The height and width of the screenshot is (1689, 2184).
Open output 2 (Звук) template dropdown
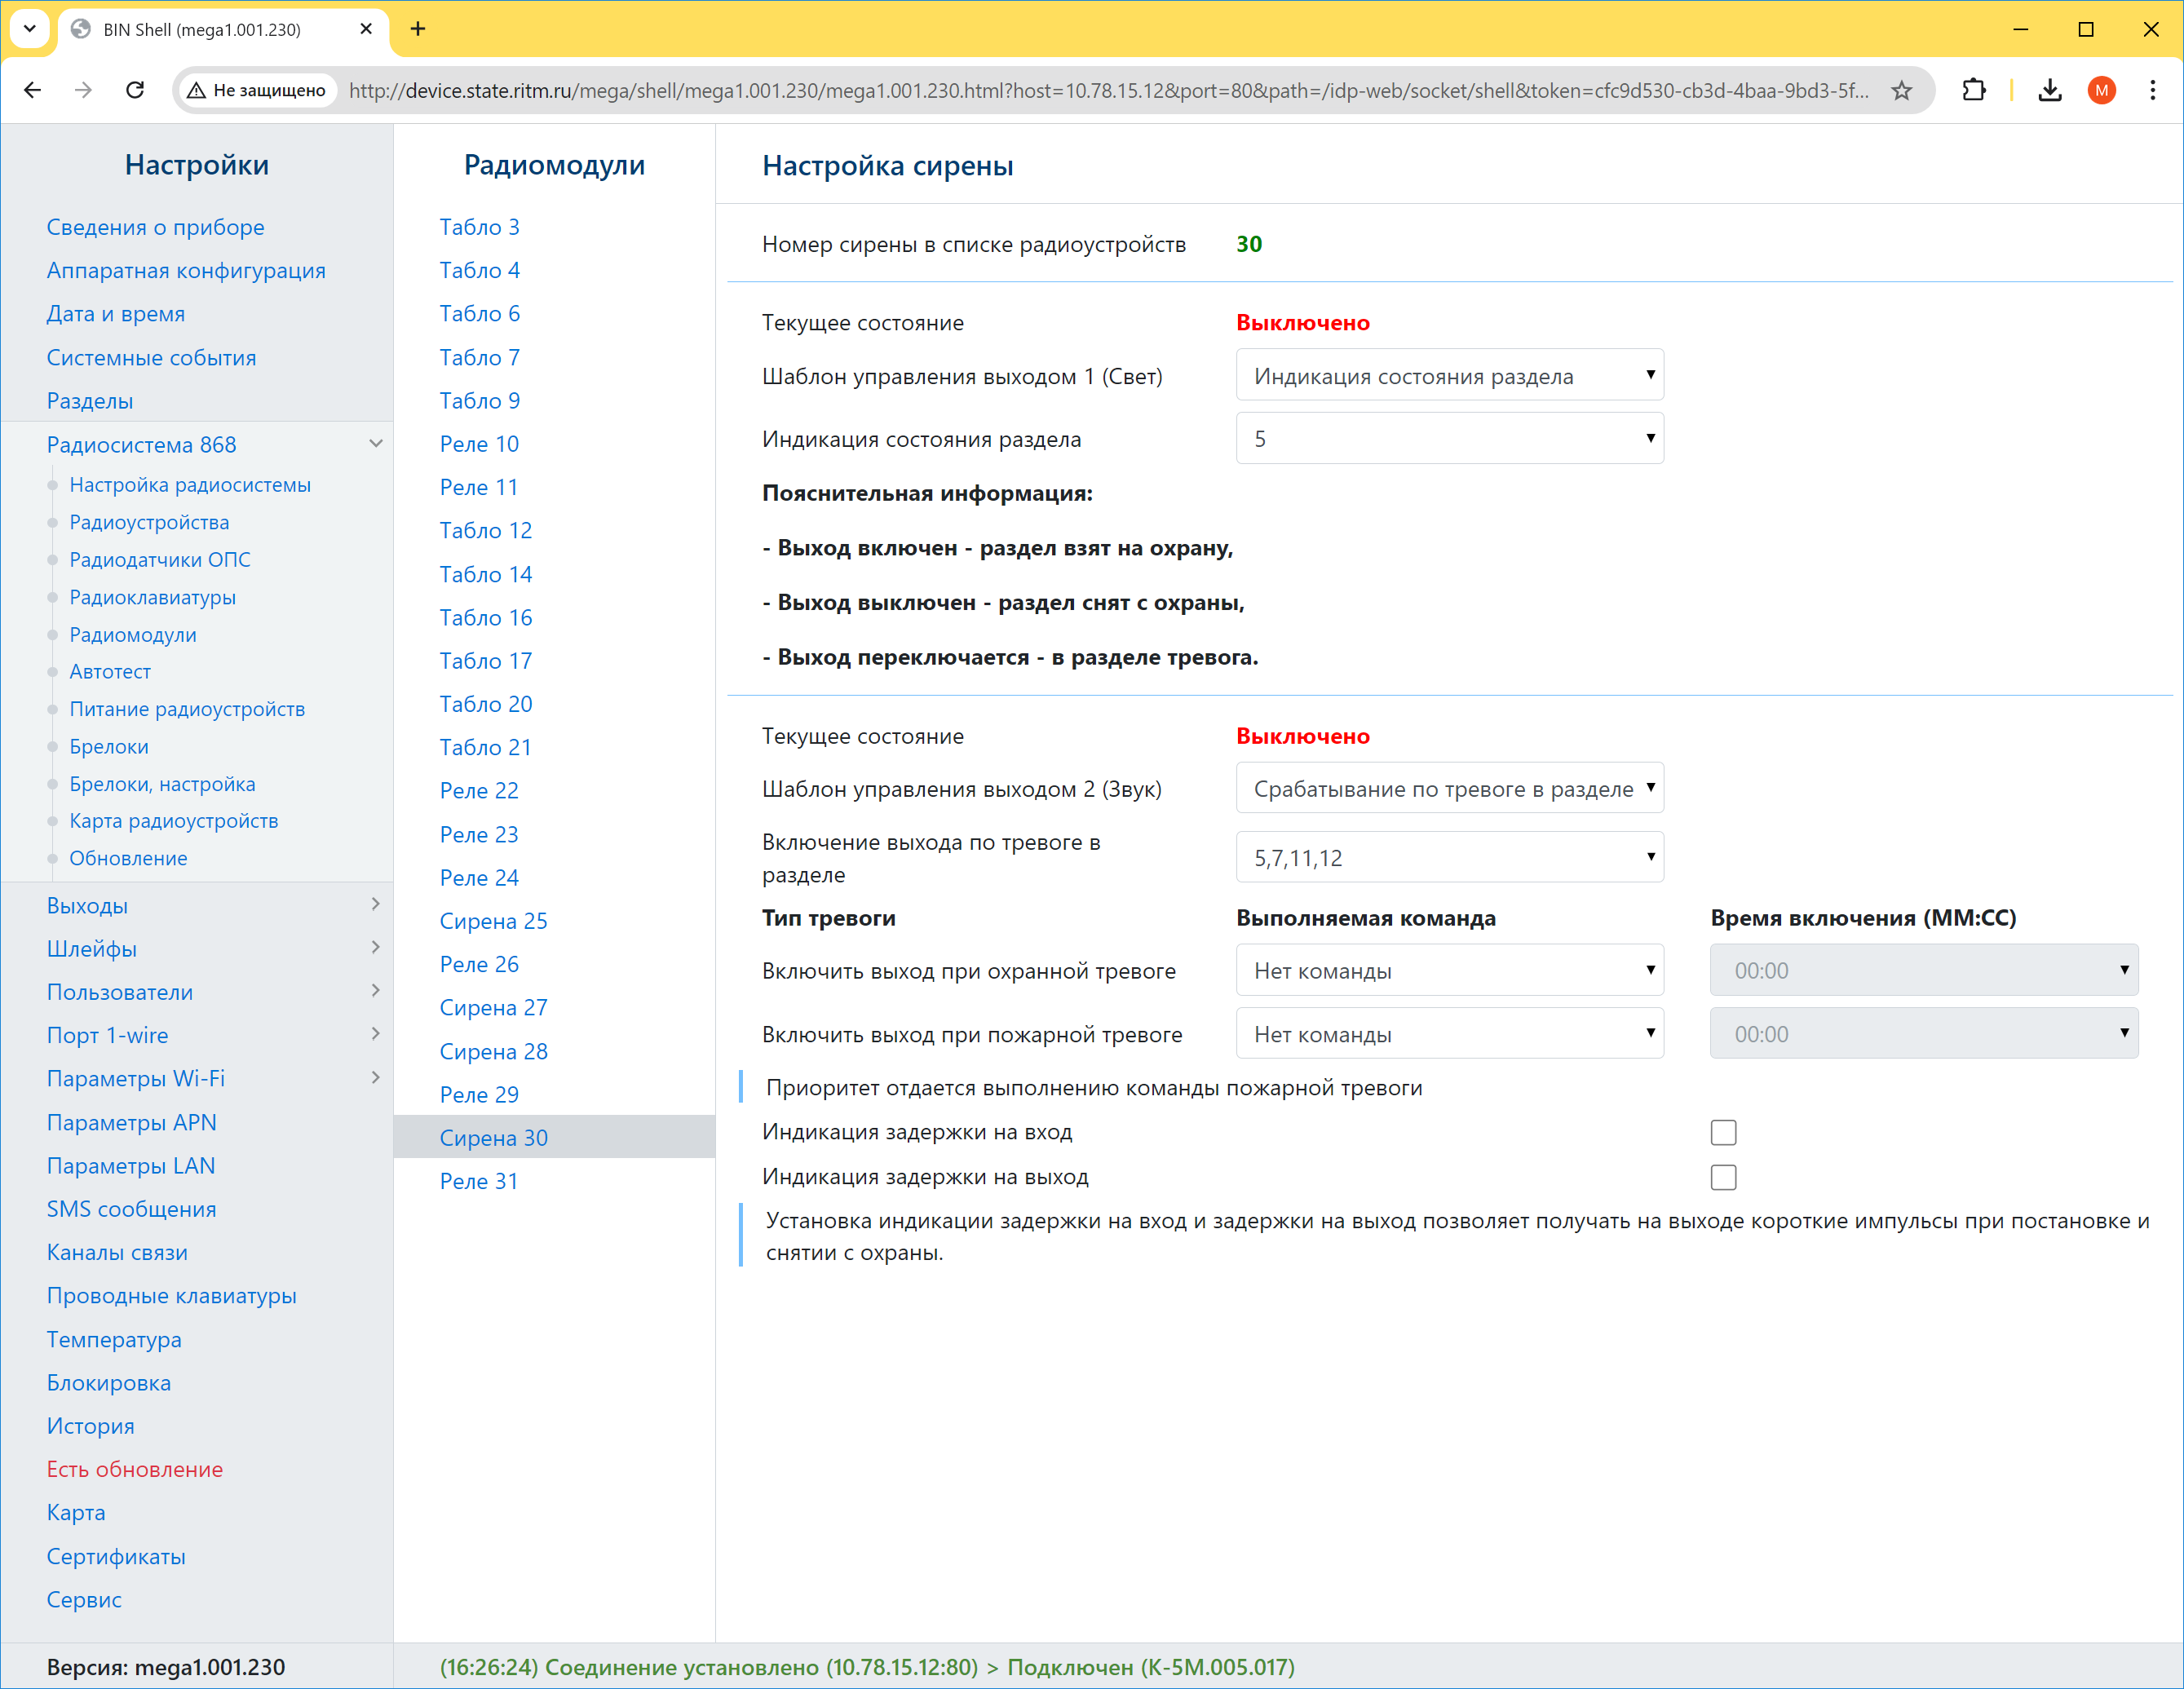click(1449, 788)
